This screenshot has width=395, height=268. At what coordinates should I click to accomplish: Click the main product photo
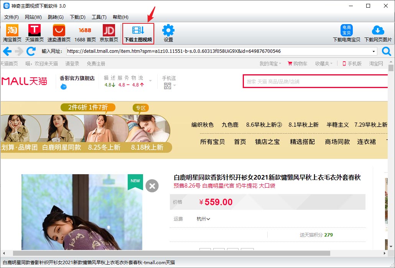tap(82, 212)
